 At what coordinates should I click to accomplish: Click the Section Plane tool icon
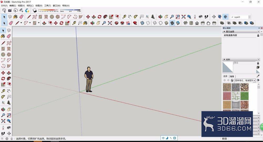click(214, 17)
